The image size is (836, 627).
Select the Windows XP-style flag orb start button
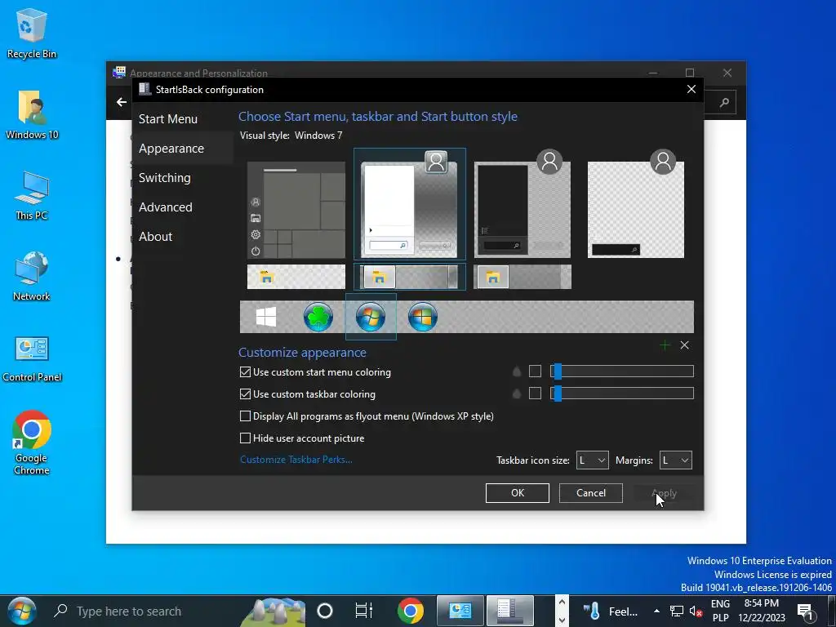pos(423,317)
